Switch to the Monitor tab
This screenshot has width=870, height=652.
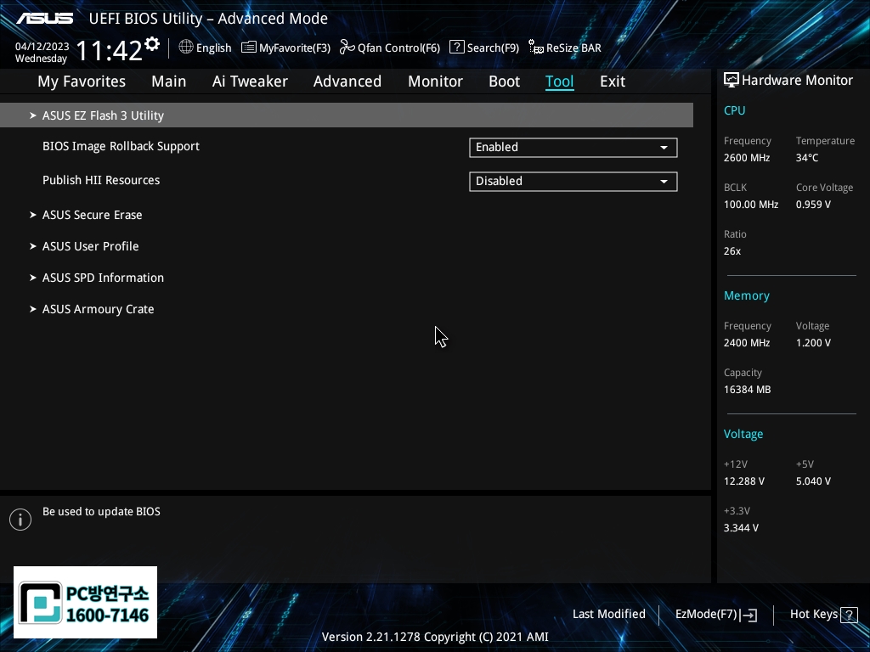click(x=436, y=81)
